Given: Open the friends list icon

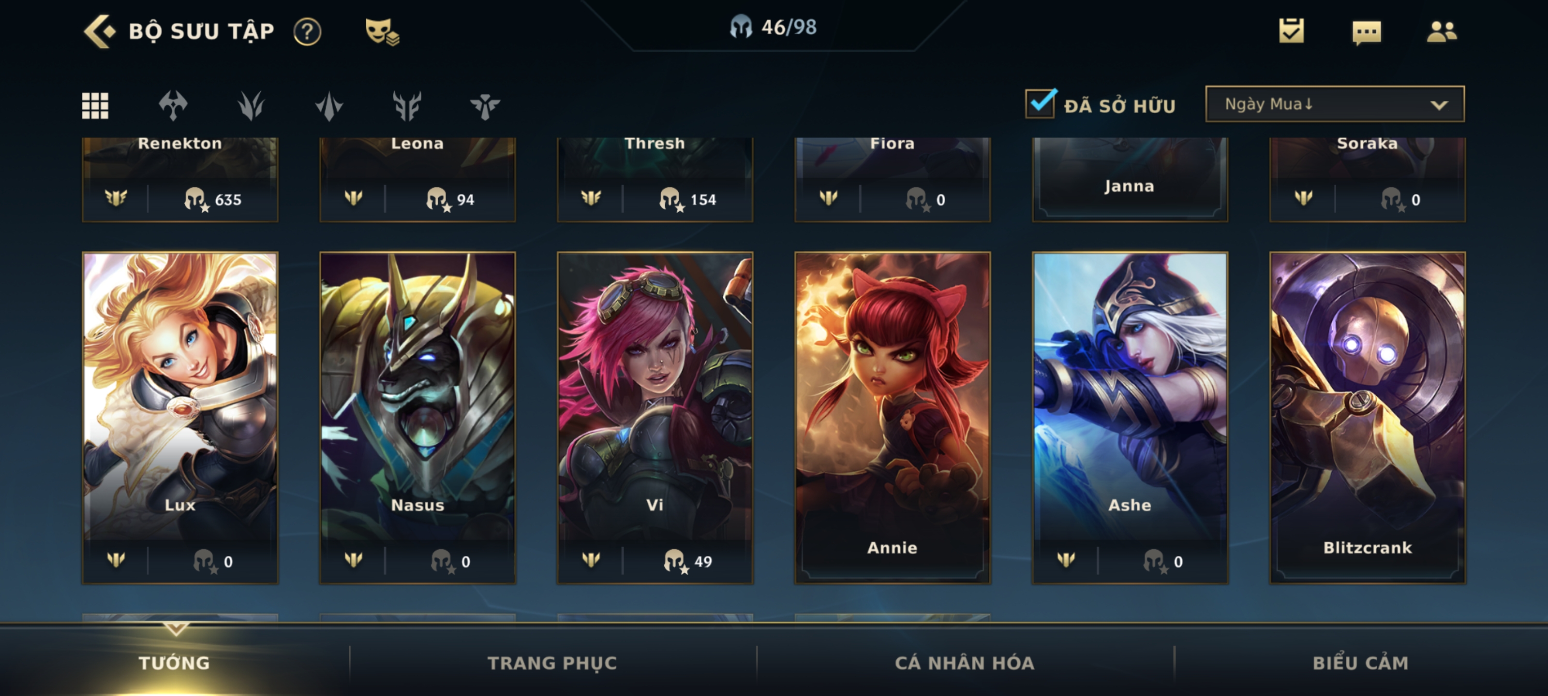Looking at the screenshot, I should (1442, 31).
